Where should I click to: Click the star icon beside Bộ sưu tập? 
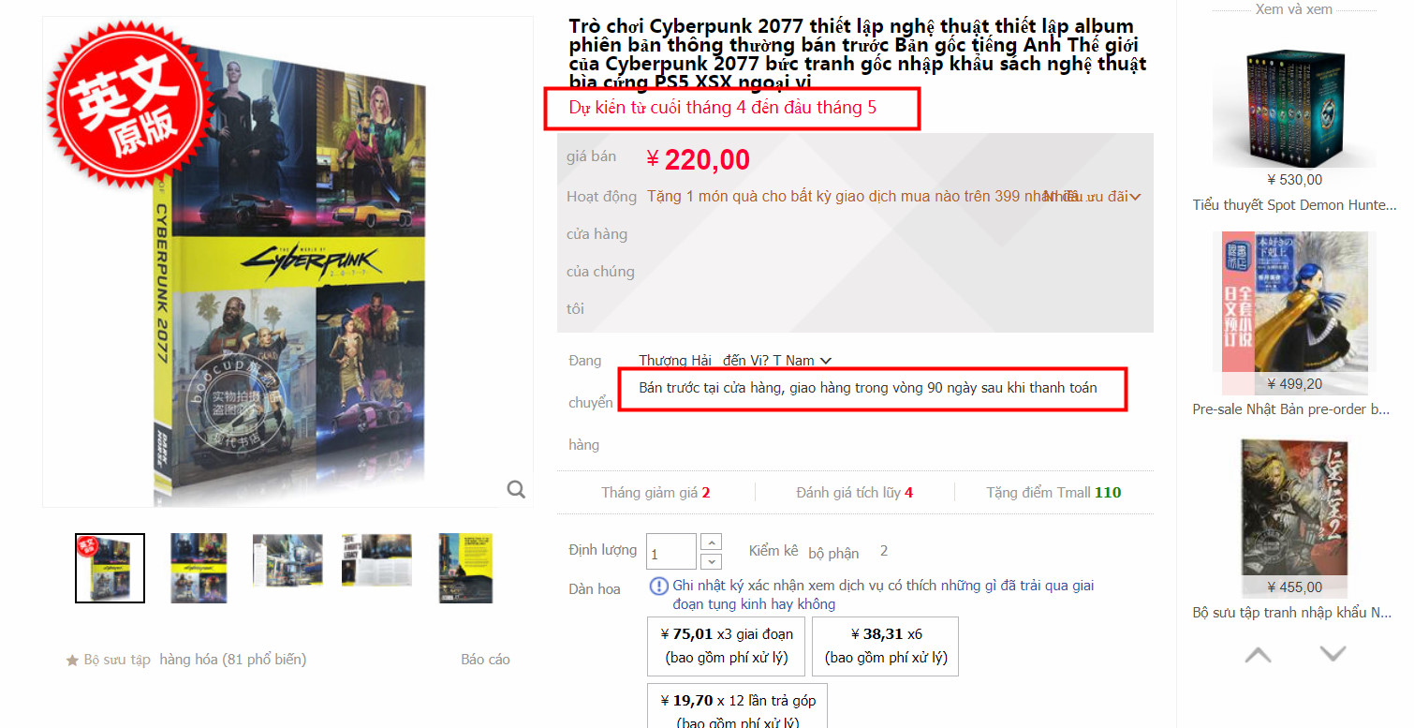pos(72,661)
